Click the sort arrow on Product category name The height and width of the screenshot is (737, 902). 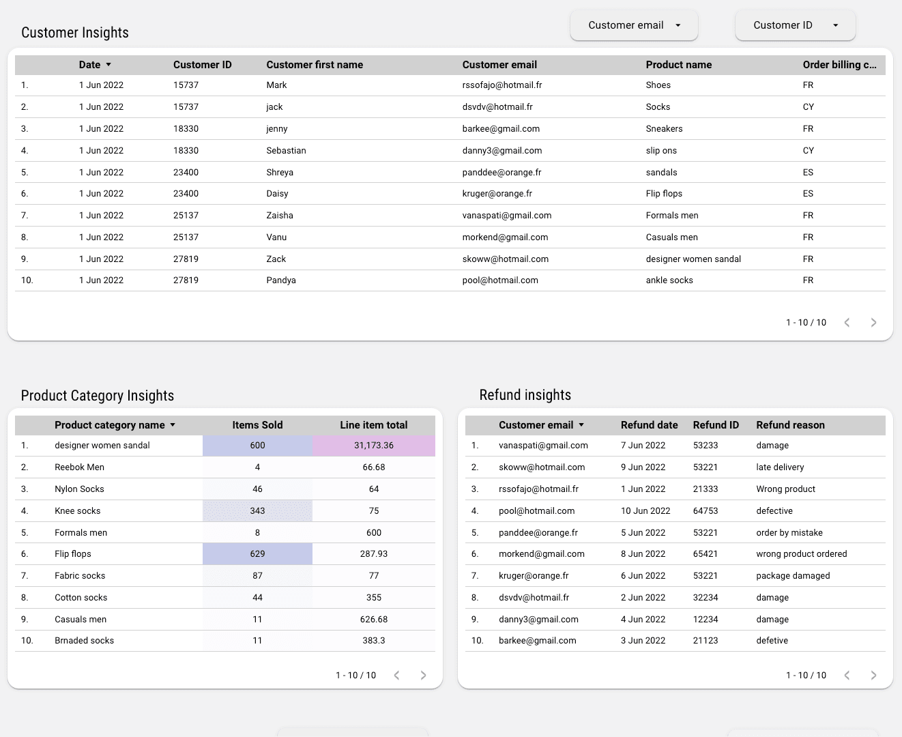click(174, 424)
